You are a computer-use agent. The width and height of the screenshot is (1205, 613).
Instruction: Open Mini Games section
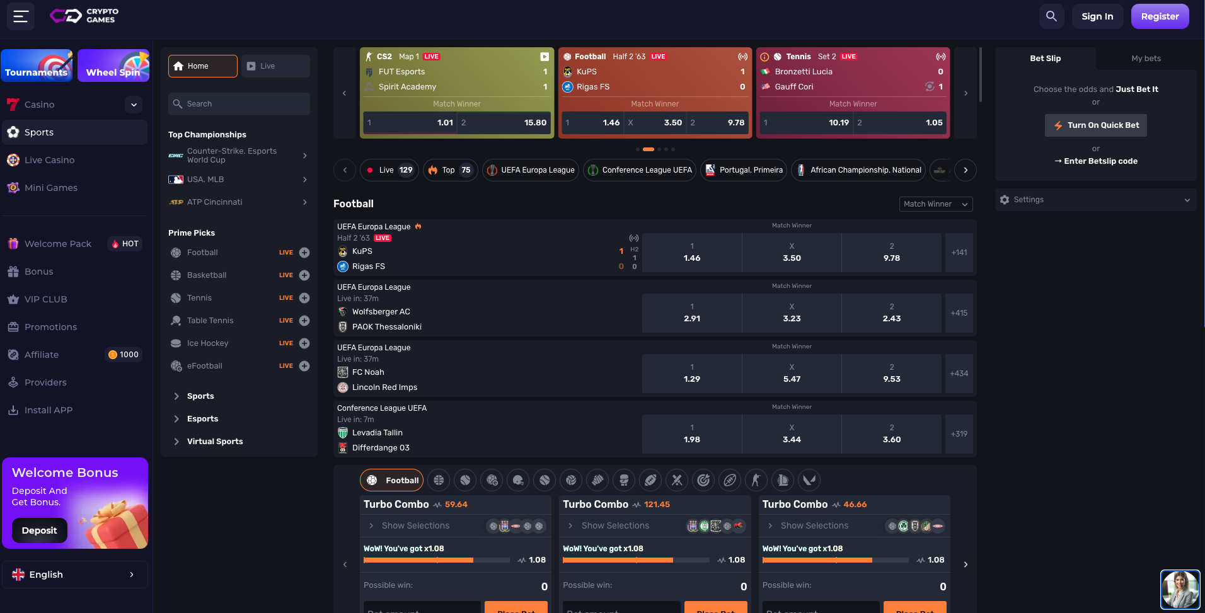[51, 188]
